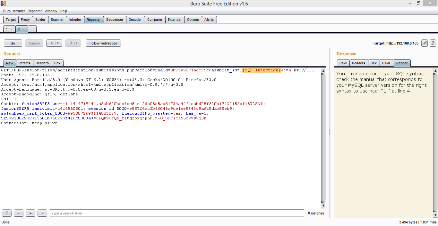The width and height of the screenshot is (438, 226).
Task: Click the request pane scroll-up arrow
Action: click(x=323, y=70)
